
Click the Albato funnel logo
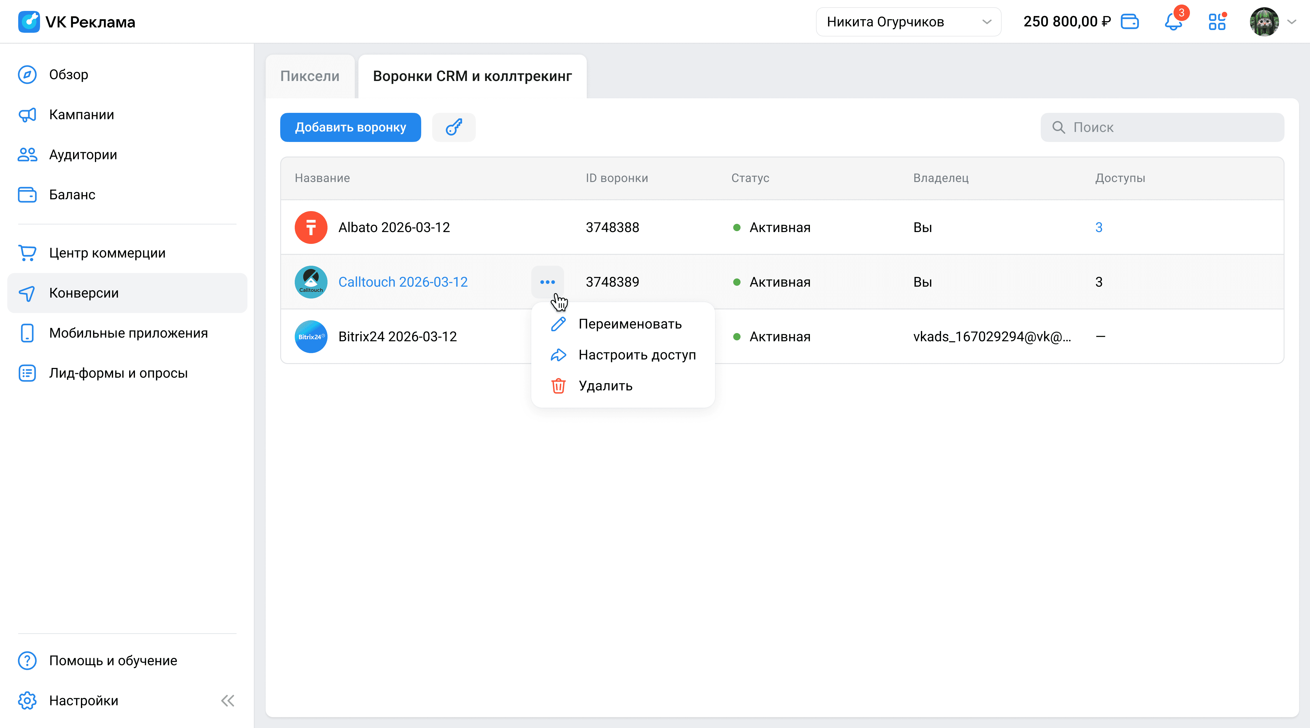coord(311,227)
